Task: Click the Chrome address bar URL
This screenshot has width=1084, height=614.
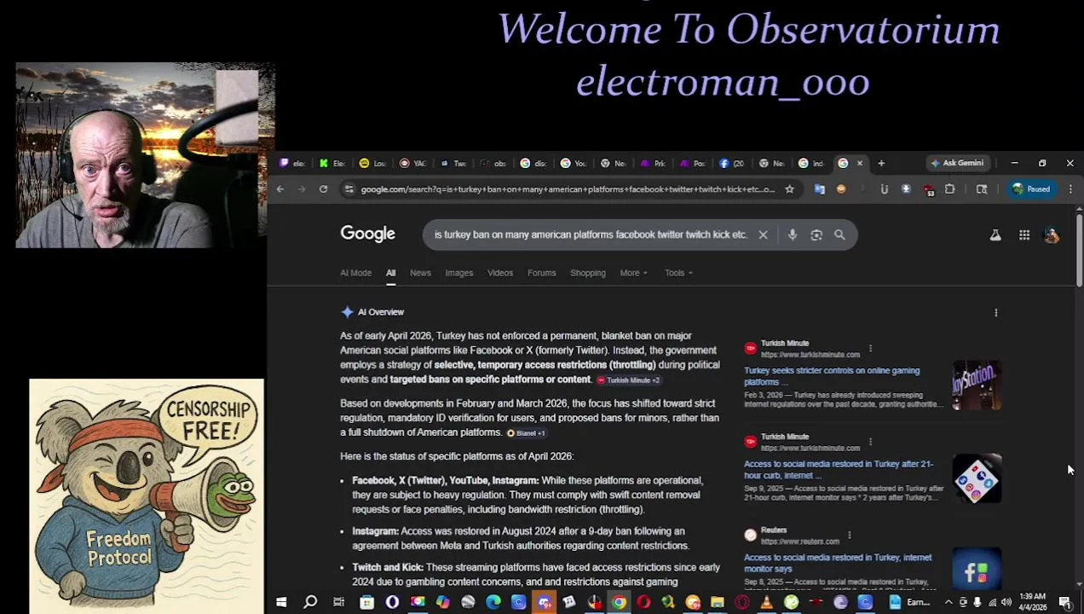Action: (568, 189)
